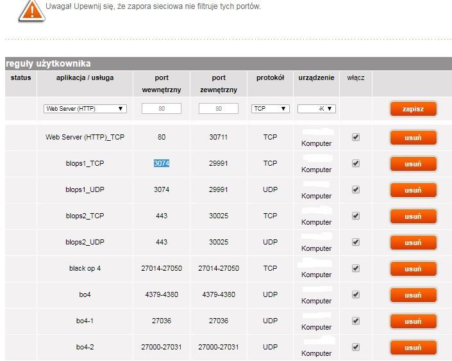Toggle the blops2_TCP enable checkbox
Image resolution: width=452 pixels, height=361 pixels.
point(356,216)
